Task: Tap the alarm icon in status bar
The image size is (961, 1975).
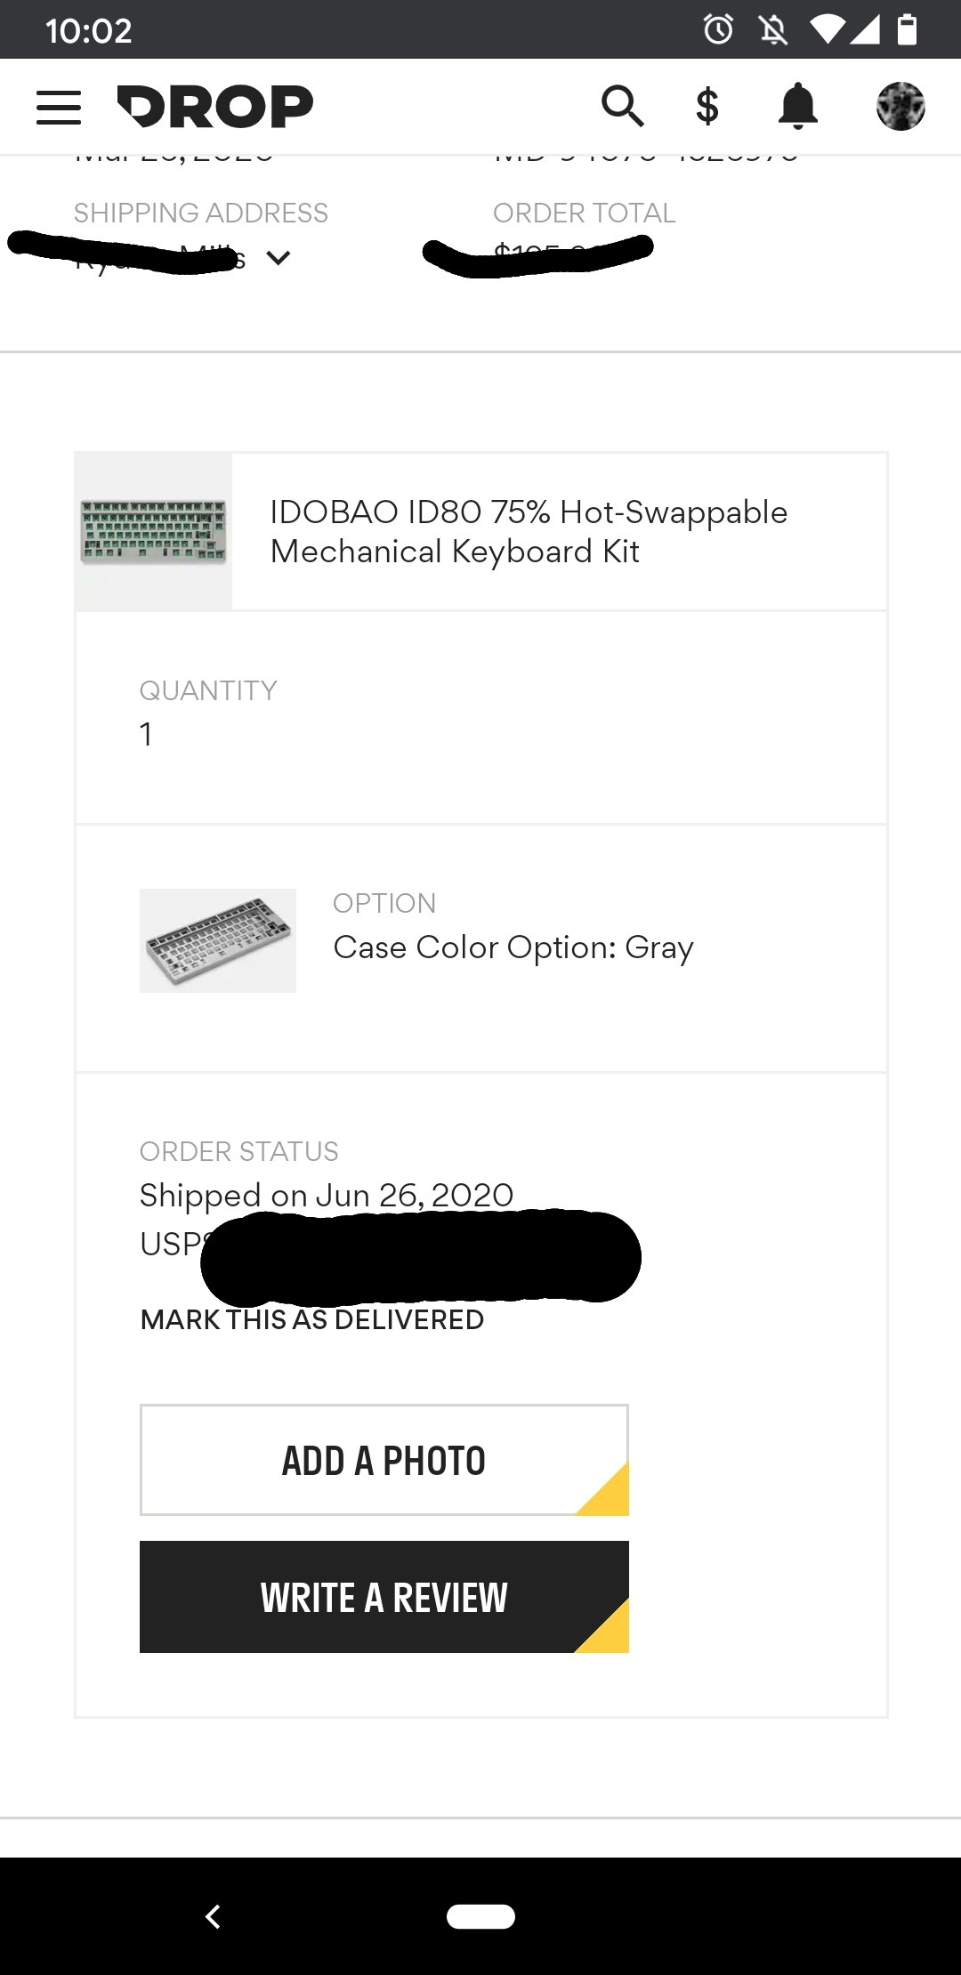Action: pyautogui.click(x=718, y=30)
